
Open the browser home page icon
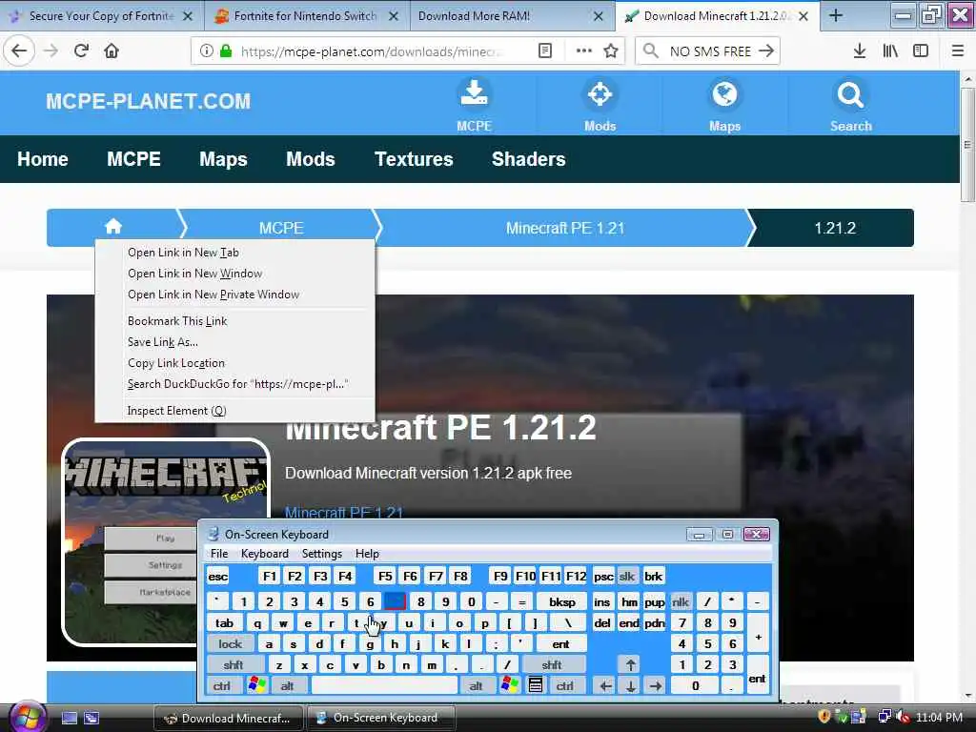point(112,51)
